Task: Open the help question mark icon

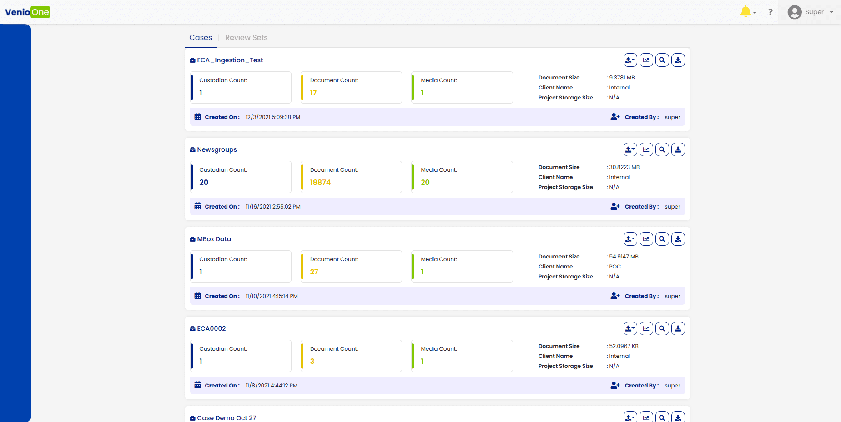Action: [770, 12]
